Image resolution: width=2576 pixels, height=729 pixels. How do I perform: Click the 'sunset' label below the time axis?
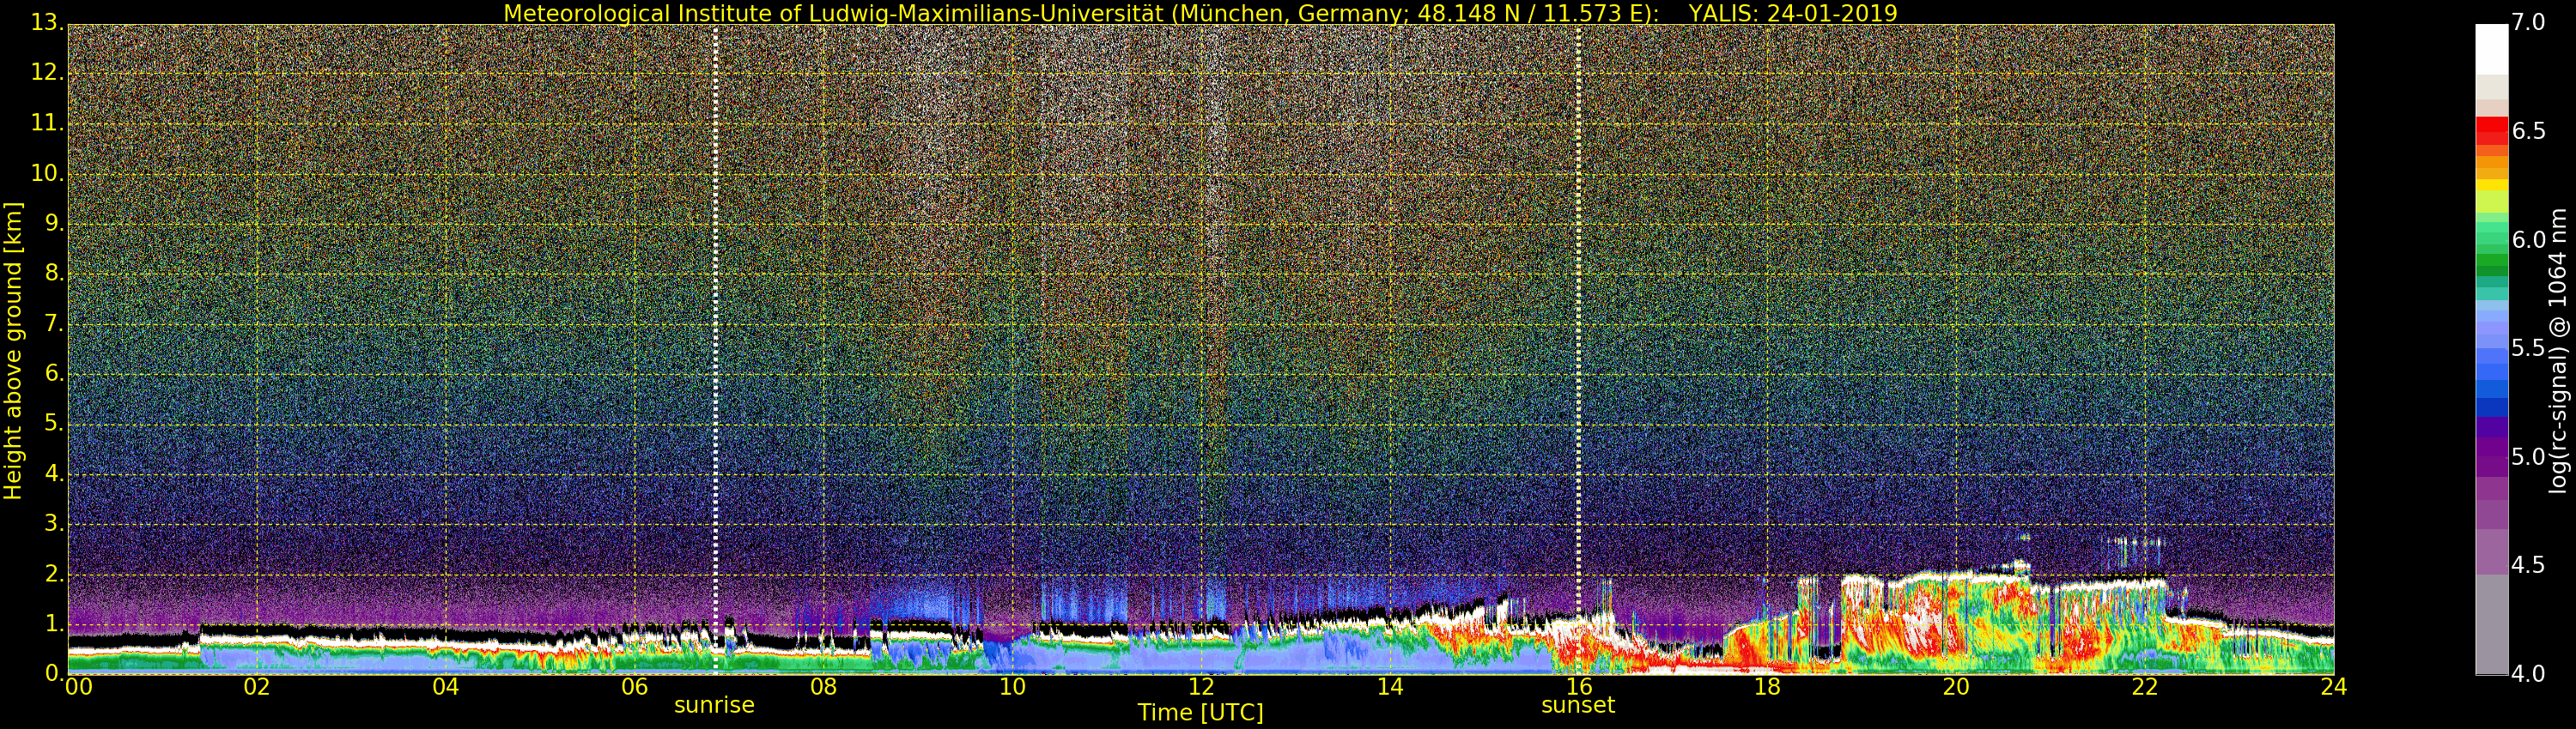point(1578,705)
